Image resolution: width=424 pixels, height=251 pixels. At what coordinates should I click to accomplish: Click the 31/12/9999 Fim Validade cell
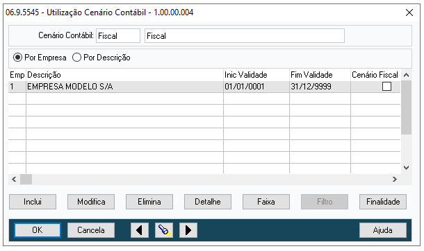pos(320,87)
